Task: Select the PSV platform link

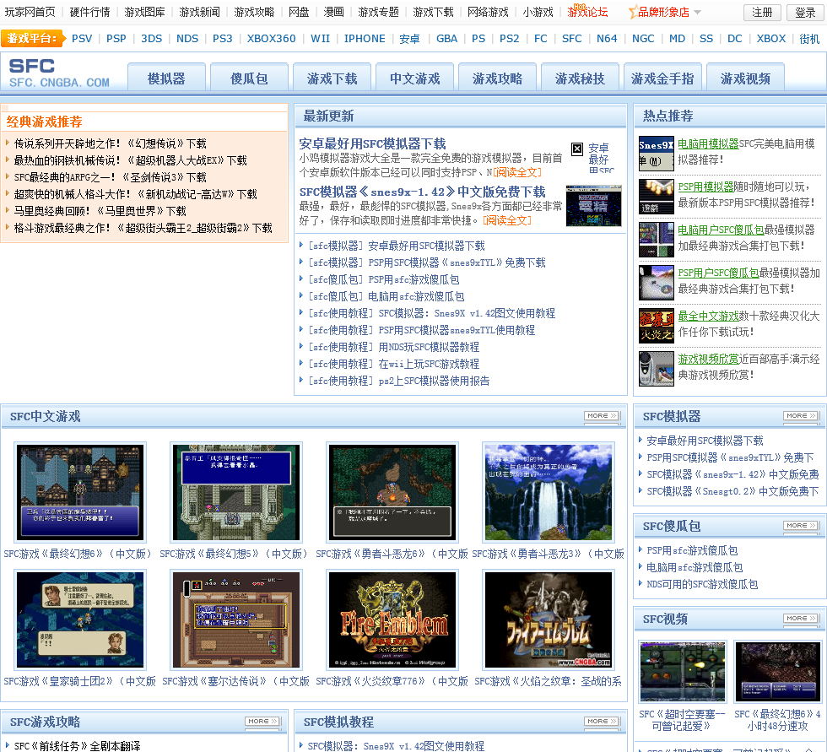Action: pyautogui.click(x=82, y=39)
